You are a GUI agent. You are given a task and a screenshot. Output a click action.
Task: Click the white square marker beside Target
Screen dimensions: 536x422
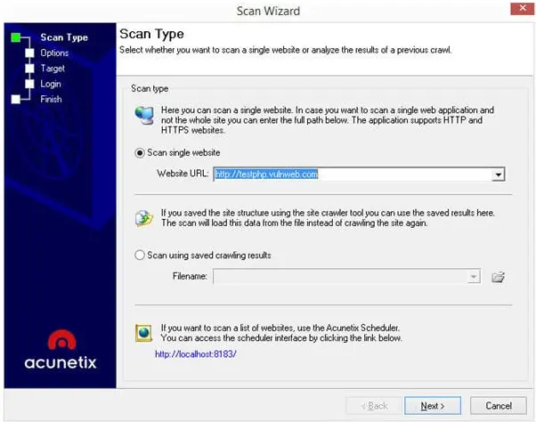coord(29,69)
